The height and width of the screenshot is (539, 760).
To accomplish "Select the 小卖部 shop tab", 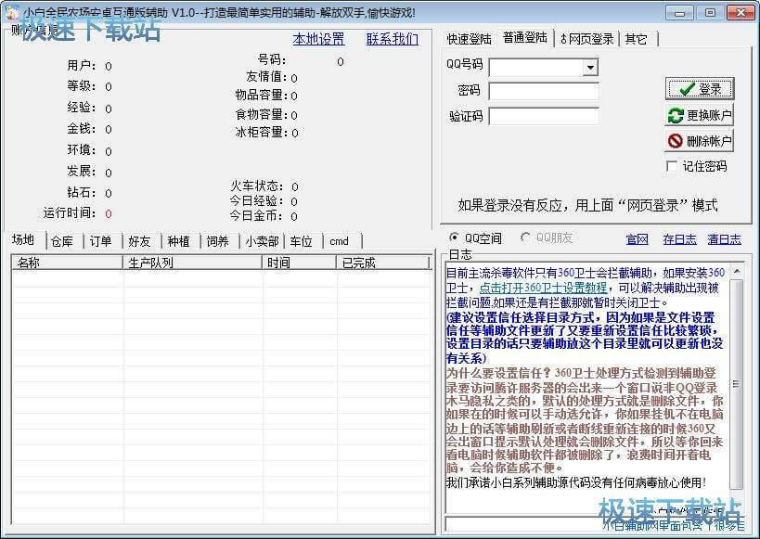I will (260, 241).
